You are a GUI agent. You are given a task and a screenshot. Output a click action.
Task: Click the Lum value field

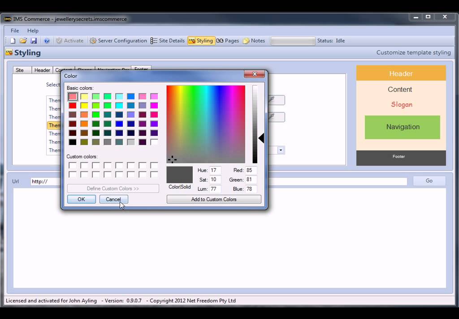(x=215, y=189)
